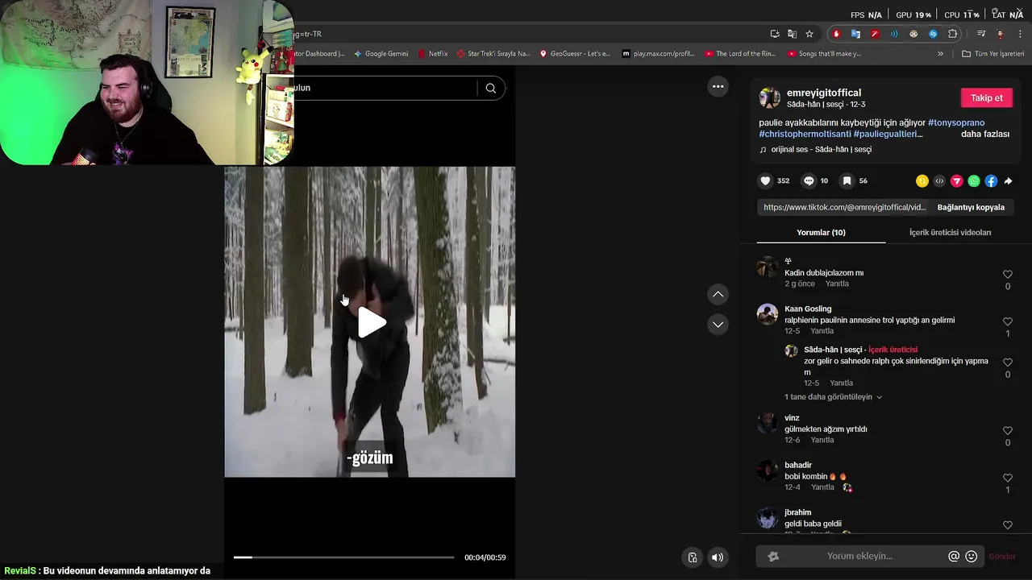This screenshot has height=580, width=1032.
Task: Open İçerik üreticisi videoları tab
Action: pos(950,233)
